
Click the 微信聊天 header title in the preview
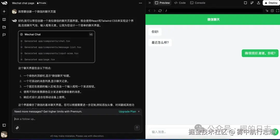[213, 19]
